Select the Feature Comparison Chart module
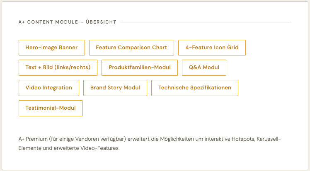Viewport: 310px width, 171px height. point(131,48)
